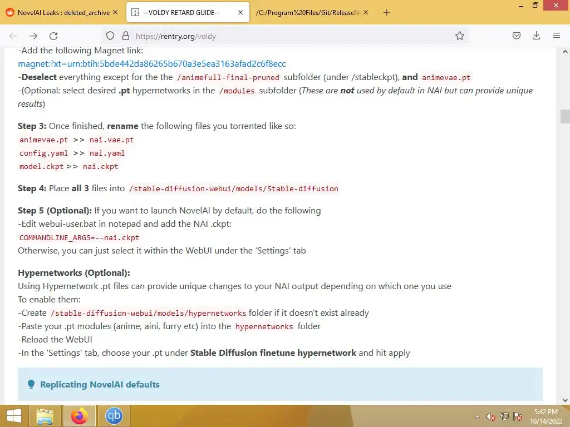Click the Step 3: label
The width and height of the screenshot is (570, 427).
[32, 126]
